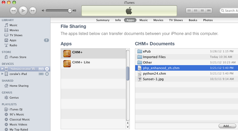Click the Play button
The height and width of the screenshot is (131, 238).
(23, 11)
